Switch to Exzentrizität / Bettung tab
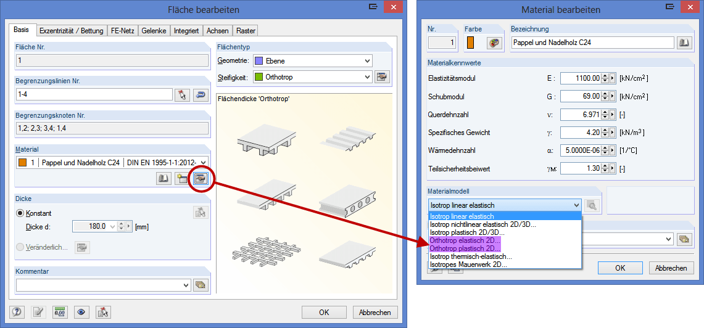The image size is (704, 328). click(x=72, y=31)
